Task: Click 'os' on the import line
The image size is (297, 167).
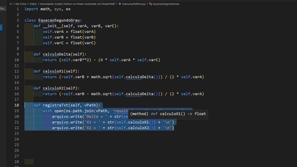Action: 68,9
